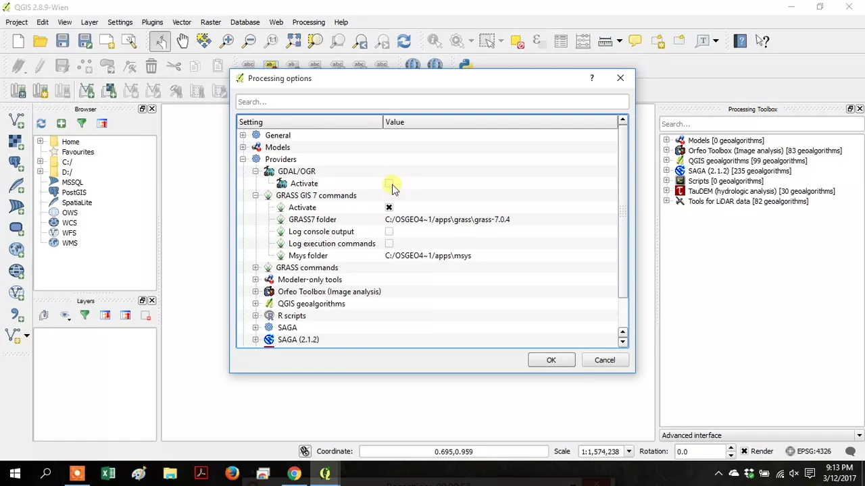Click Add Selected Layers in Browser panel
The width and height of the screenshot is (865, 486).
pyautogui.click(x=61, y=124)
